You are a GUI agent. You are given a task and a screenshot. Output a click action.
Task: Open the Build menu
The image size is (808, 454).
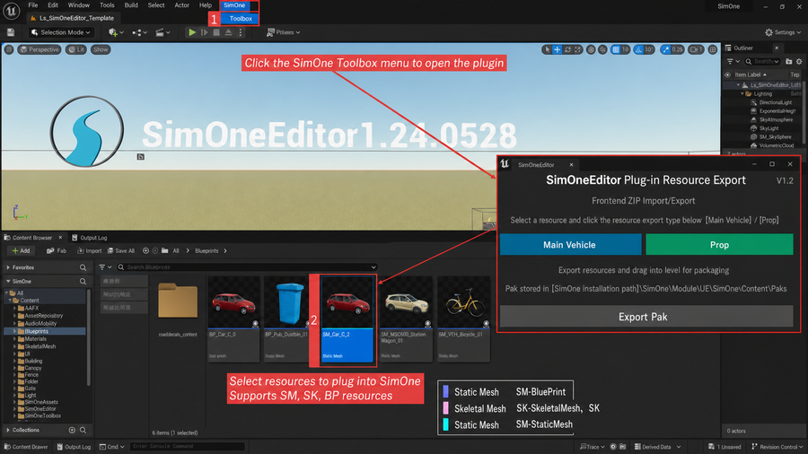click(x=131, y=5)
